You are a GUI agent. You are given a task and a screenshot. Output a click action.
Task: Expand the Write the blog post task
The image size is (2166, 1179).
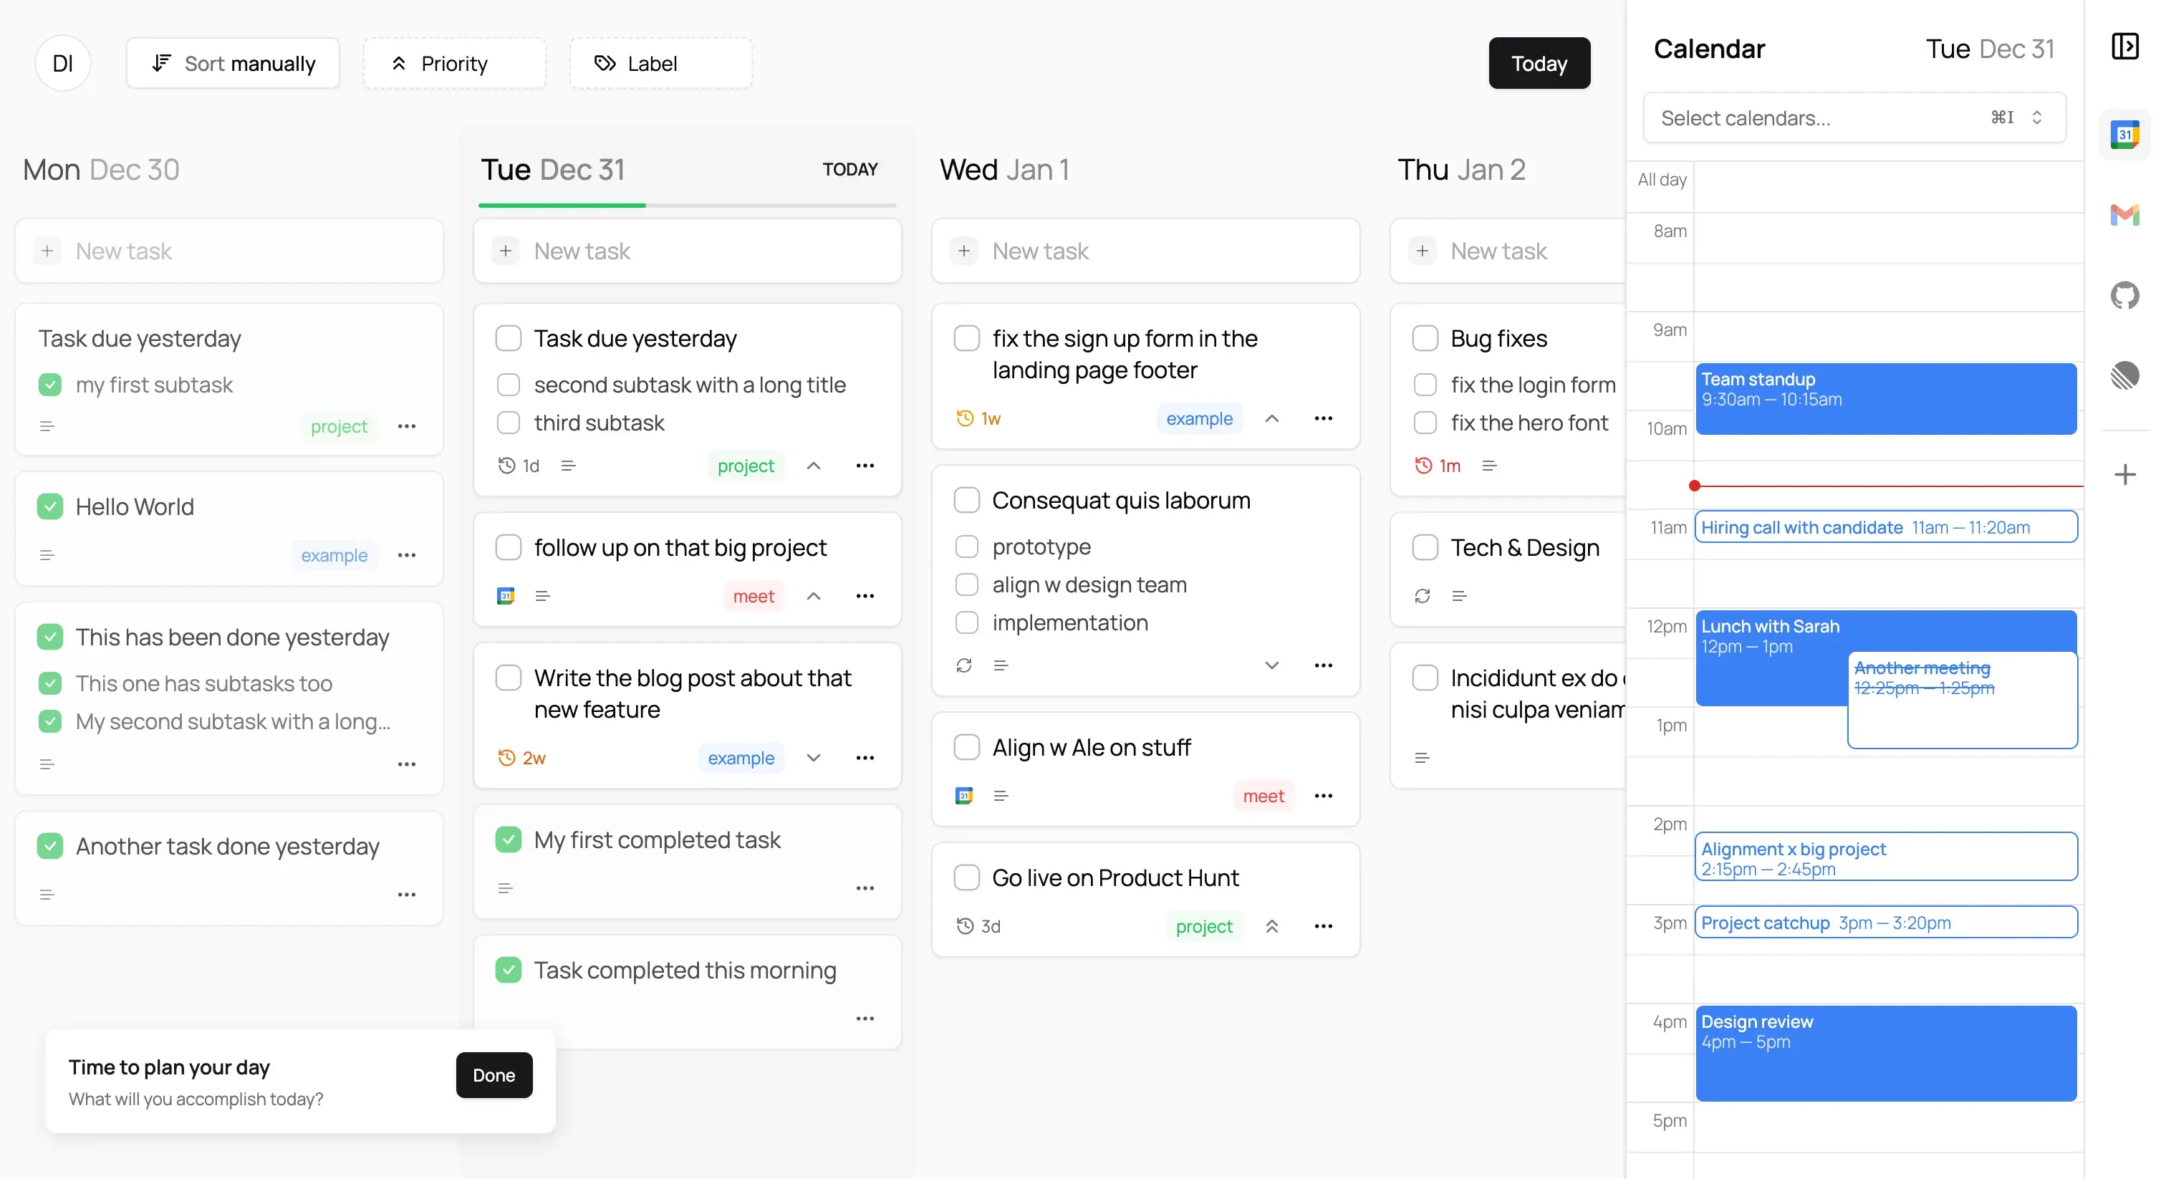tap(813, 758)
